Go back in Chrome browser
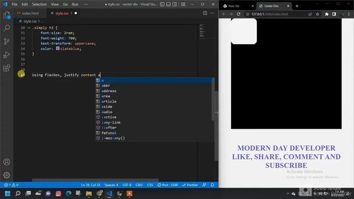This screenshot has height=199, width=354. [x=223, y=14]
